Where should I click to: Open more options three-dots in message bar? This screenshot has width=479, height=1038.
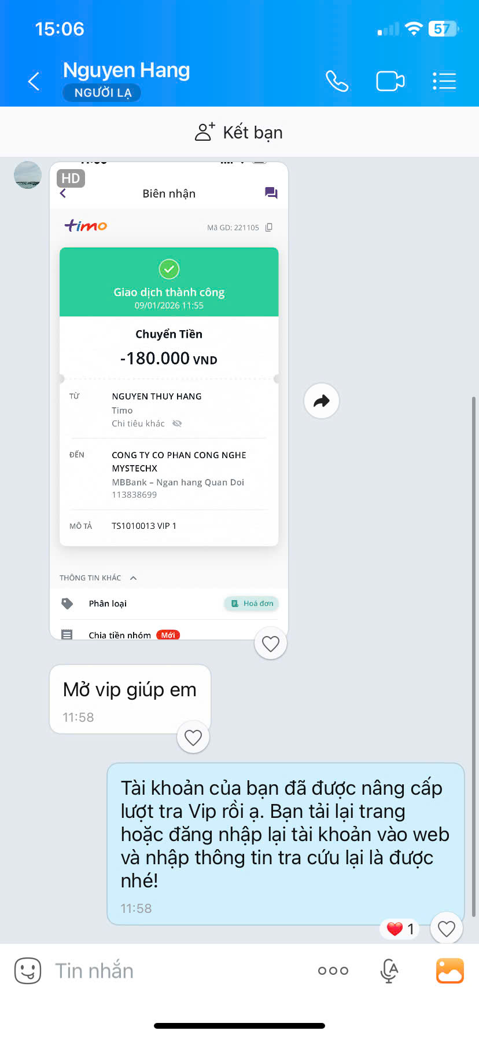point(333,971)
